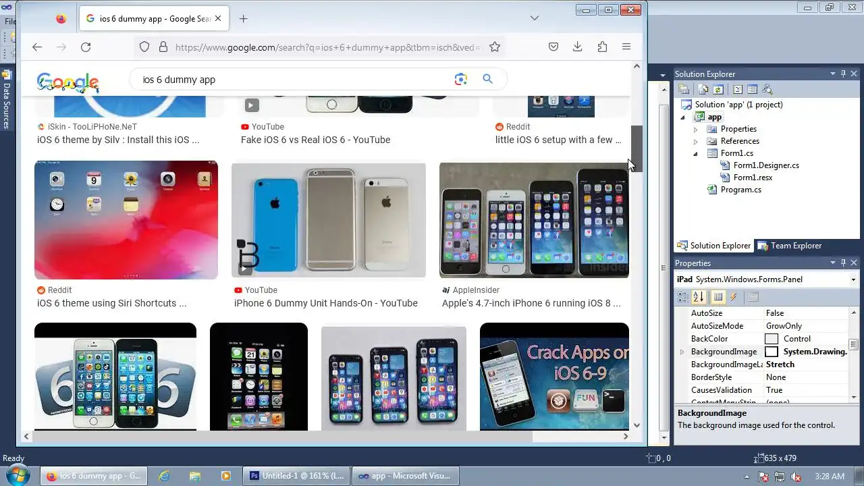Click the Properties view button
Image resolution: width=864 pixels, height=486 pixels.
click(x=718, y=297)
